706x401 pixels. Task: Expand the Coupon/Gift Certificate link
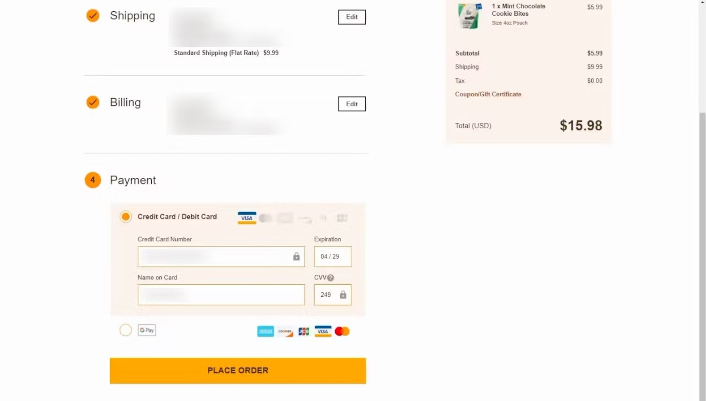[x=488, y=94]
